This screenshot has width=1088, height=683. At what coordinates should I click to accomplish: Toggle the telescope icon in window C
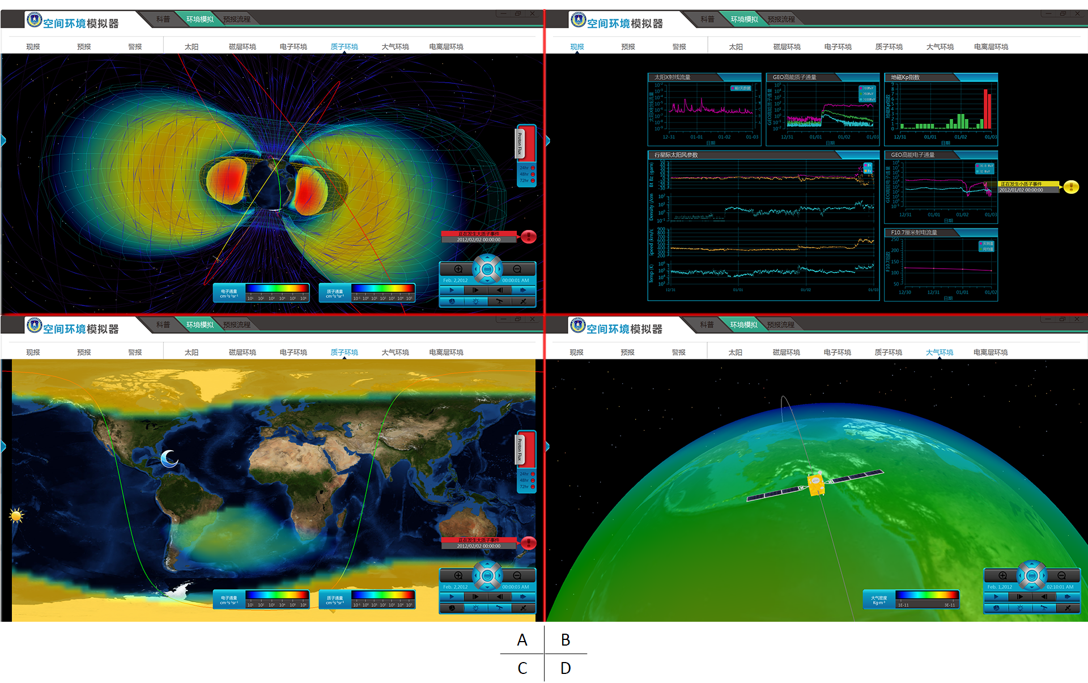pos(499,608)
